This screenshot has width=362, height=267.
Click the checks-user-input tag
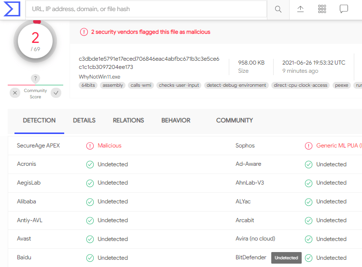pos(179,85)
